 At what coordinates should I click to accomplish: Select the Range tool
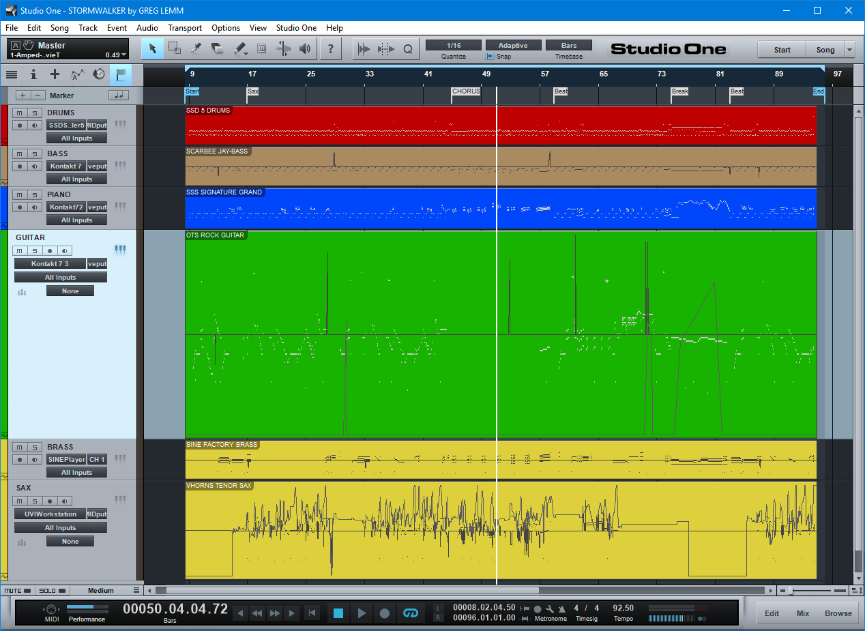[175, 48]
